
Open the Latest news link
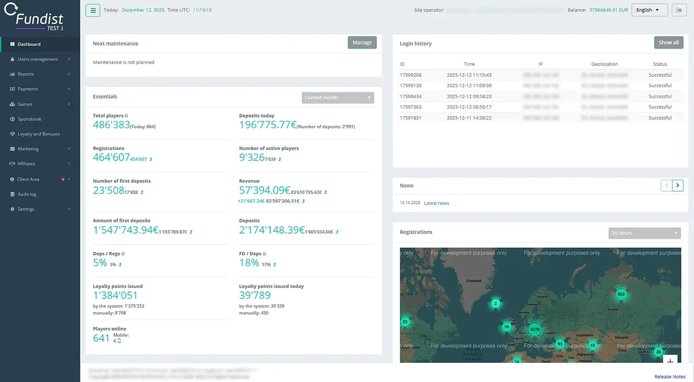tap(437, 203)
